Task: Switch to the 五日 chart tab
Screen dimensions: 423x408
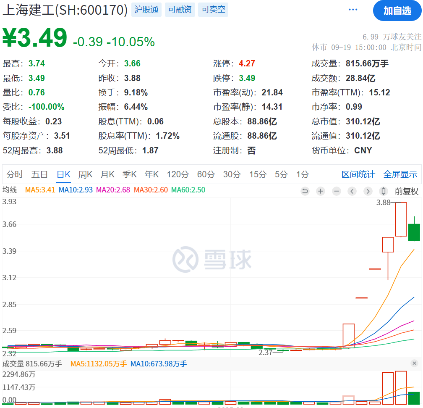Action: [x=39, y=174]
